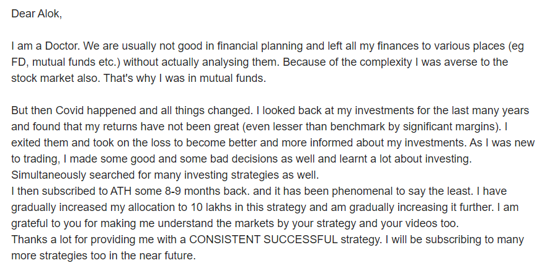This screenshot has height=273, width=547.
Task: Click the sentence 'That's why I was in mutual funds.'
Action: click(185, 78)
